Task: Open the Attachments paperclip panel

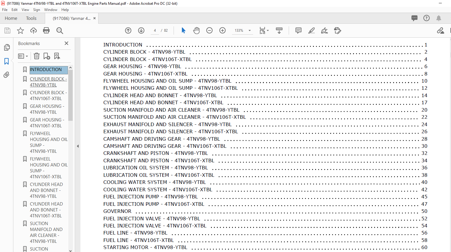Action: pos(7,75)
